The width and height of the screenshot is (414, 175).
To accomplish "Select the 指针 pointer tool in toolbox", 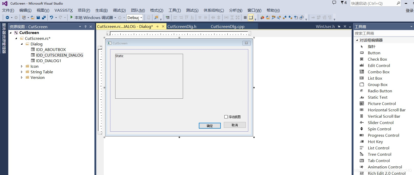I will point(371,46).
